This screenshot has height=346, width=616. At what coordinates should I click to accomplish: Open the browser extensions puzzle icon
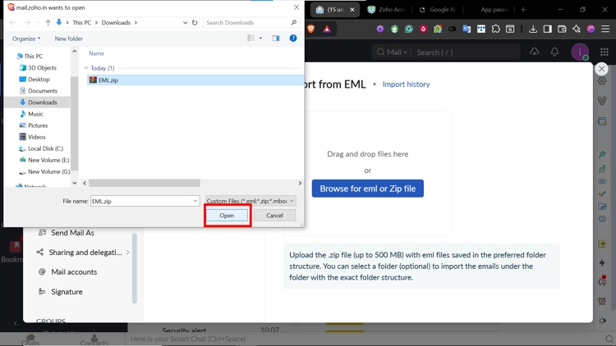pos(496,29)
